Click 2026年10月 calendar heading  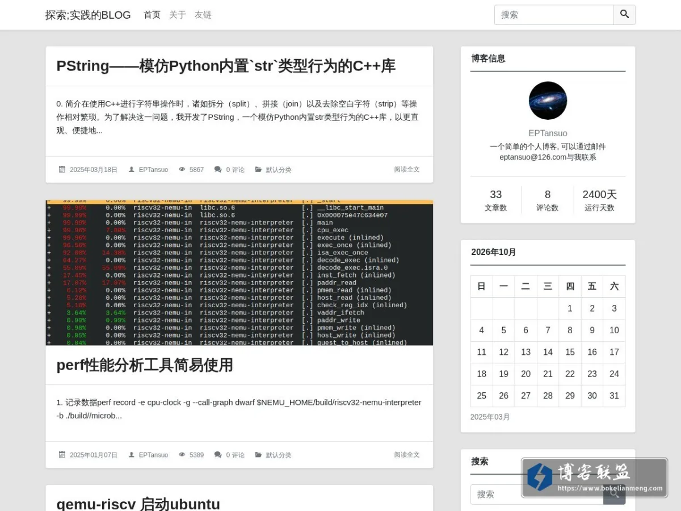pos(494,252)
